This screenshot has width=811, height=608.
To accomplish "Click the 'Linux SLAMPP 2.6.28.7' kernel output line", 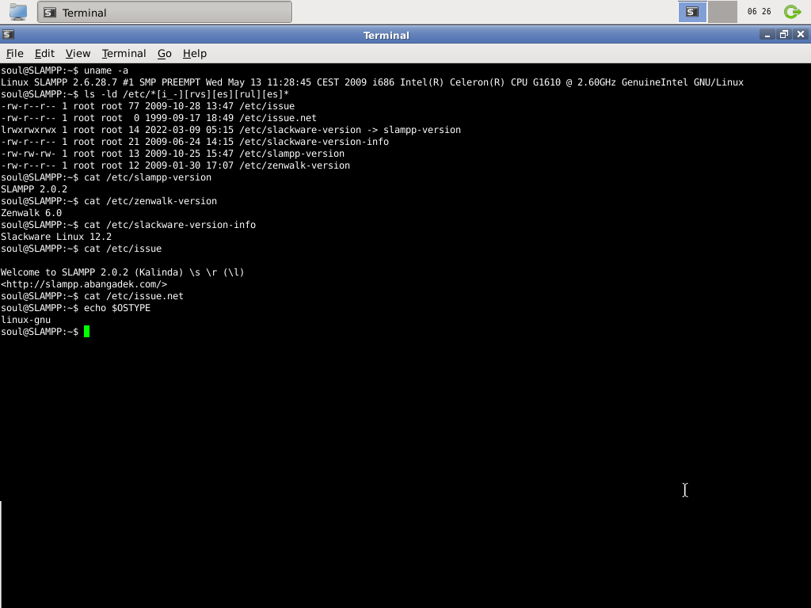I will 372,82.
